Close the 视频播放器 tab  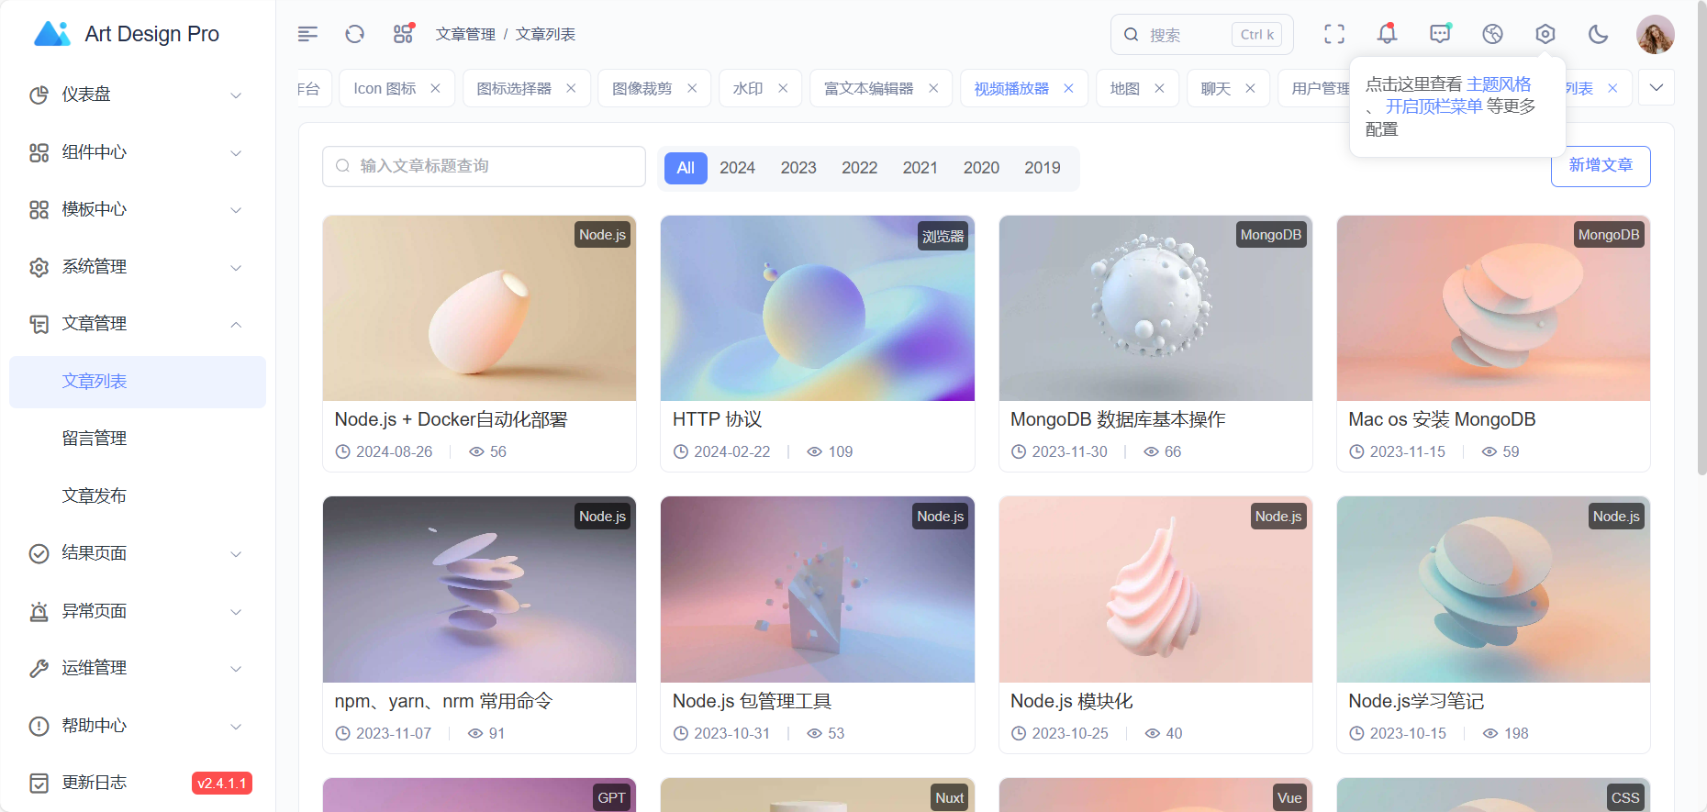tap(1068, 88)
